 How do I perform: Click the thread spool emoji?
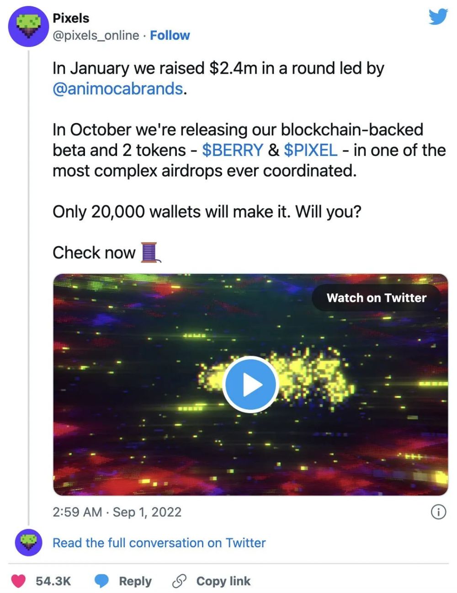click(x=150, y=252)
